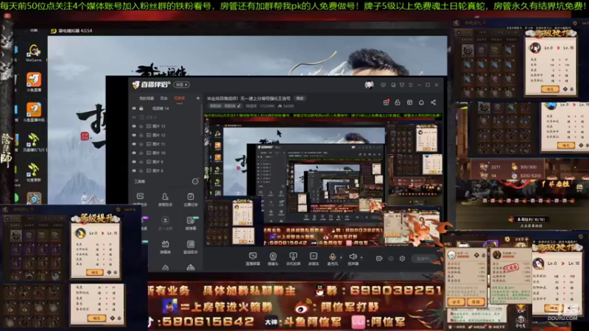Viewport: 589px width, 331px height.
Task: Switch to the second scene tab
Action: [163, 99]
